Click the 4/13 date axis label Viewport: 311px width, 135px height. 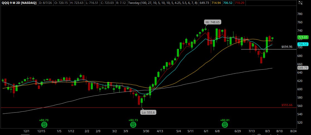(x=160, y=131)
